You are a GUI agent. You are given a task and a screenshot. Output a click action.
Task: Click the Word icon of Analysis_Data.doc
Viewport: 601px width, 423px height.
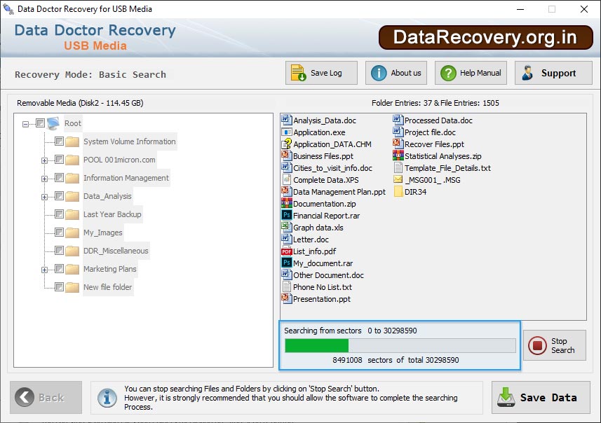286,120
